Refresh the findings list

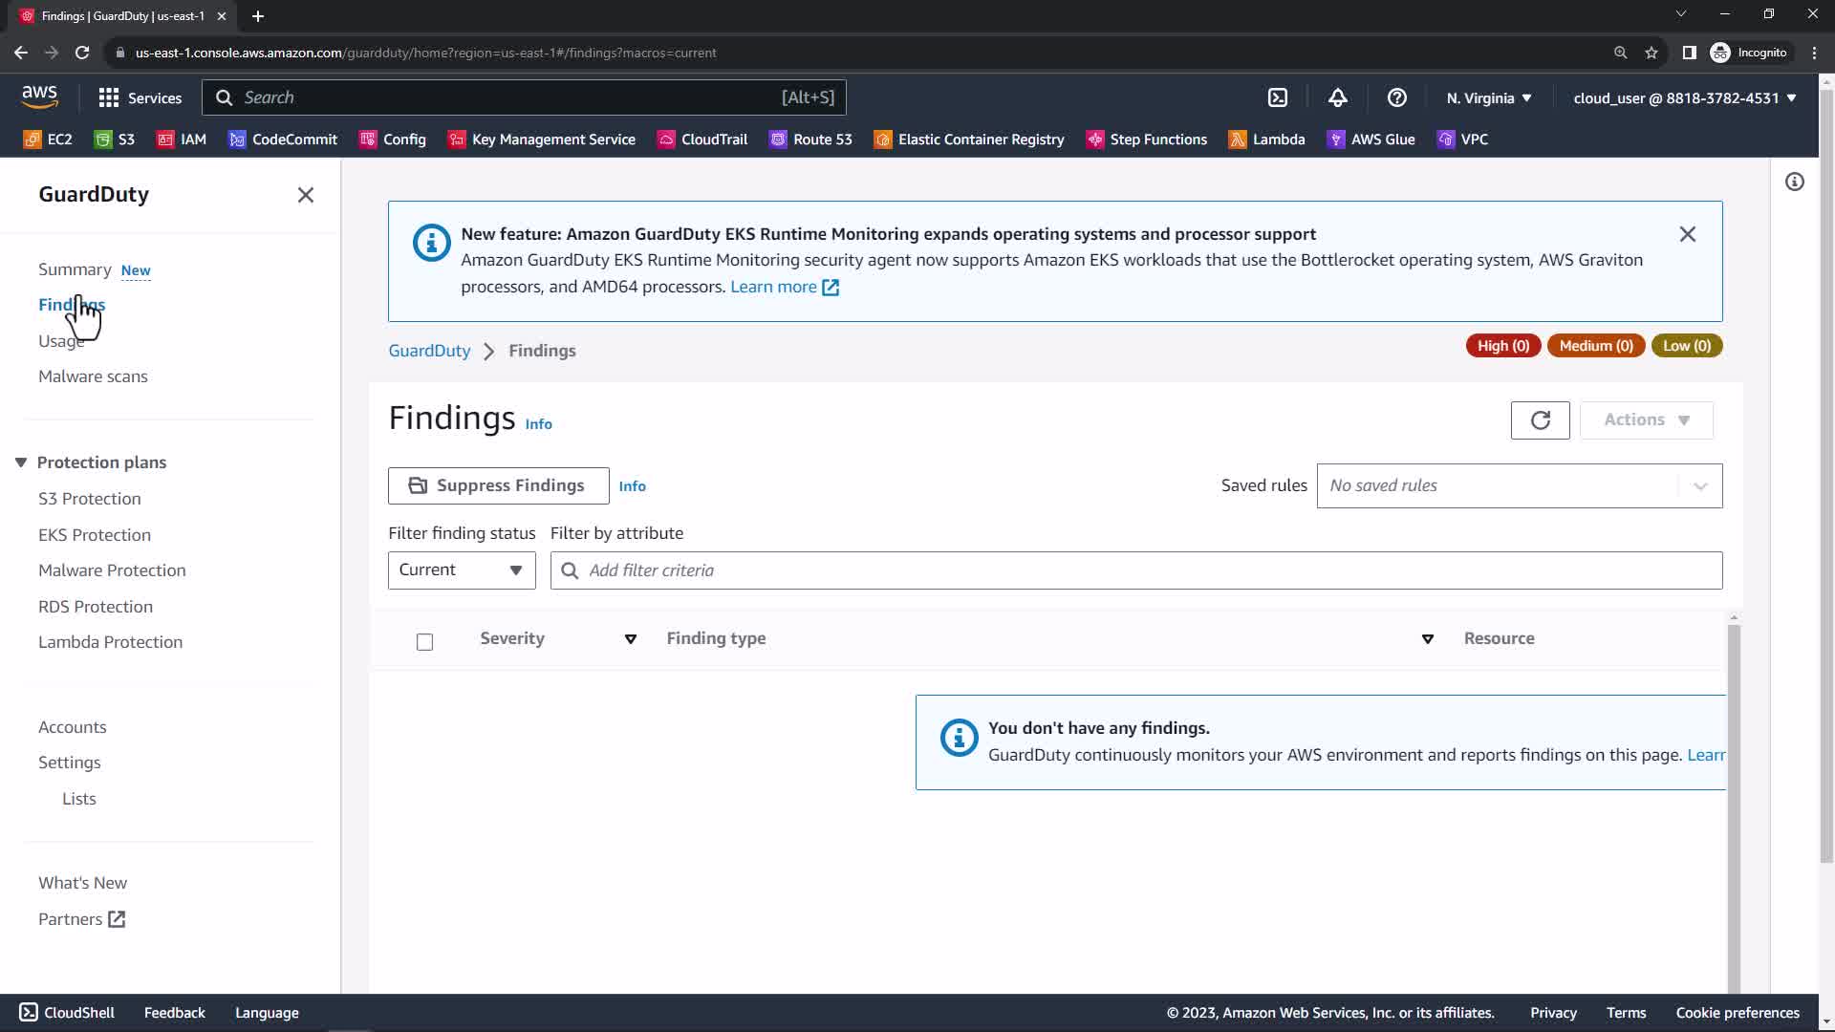1540,420
